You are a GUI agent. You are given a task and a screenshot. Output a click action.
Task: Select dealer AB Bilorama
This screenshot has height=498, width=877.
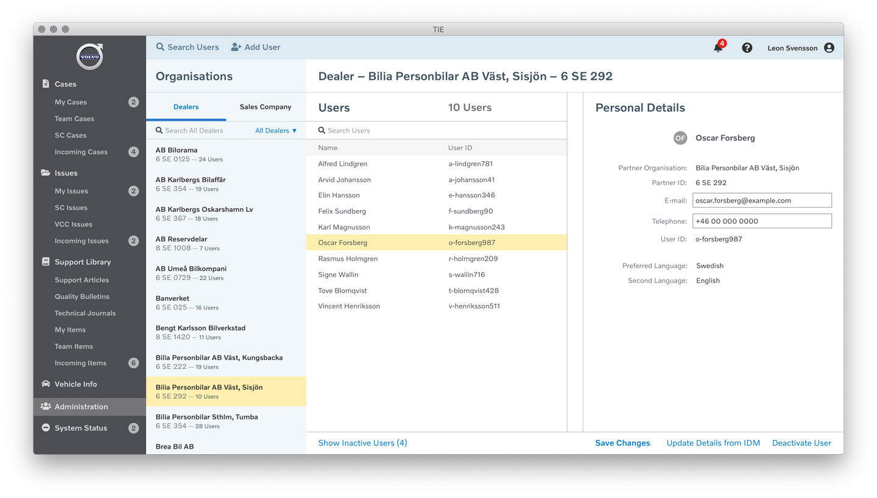(226, 155)
